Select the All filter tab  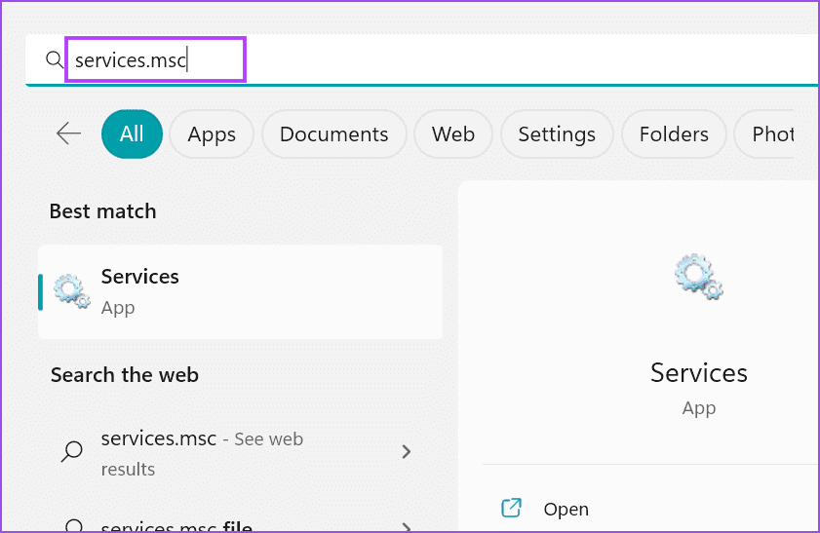(132, 133)
